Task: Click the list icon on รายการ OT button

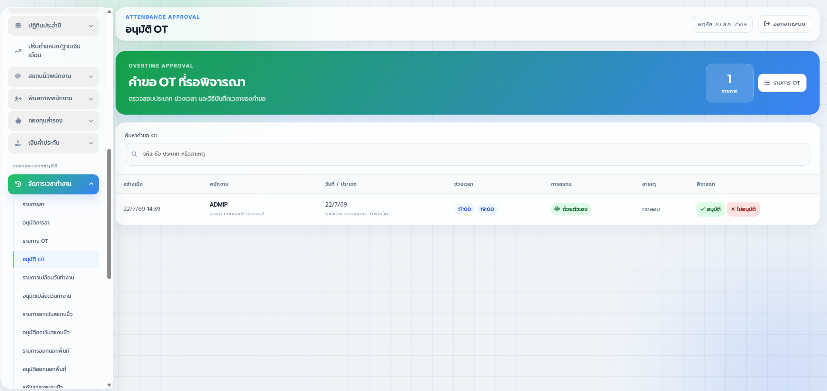Action: pos(767,83)
